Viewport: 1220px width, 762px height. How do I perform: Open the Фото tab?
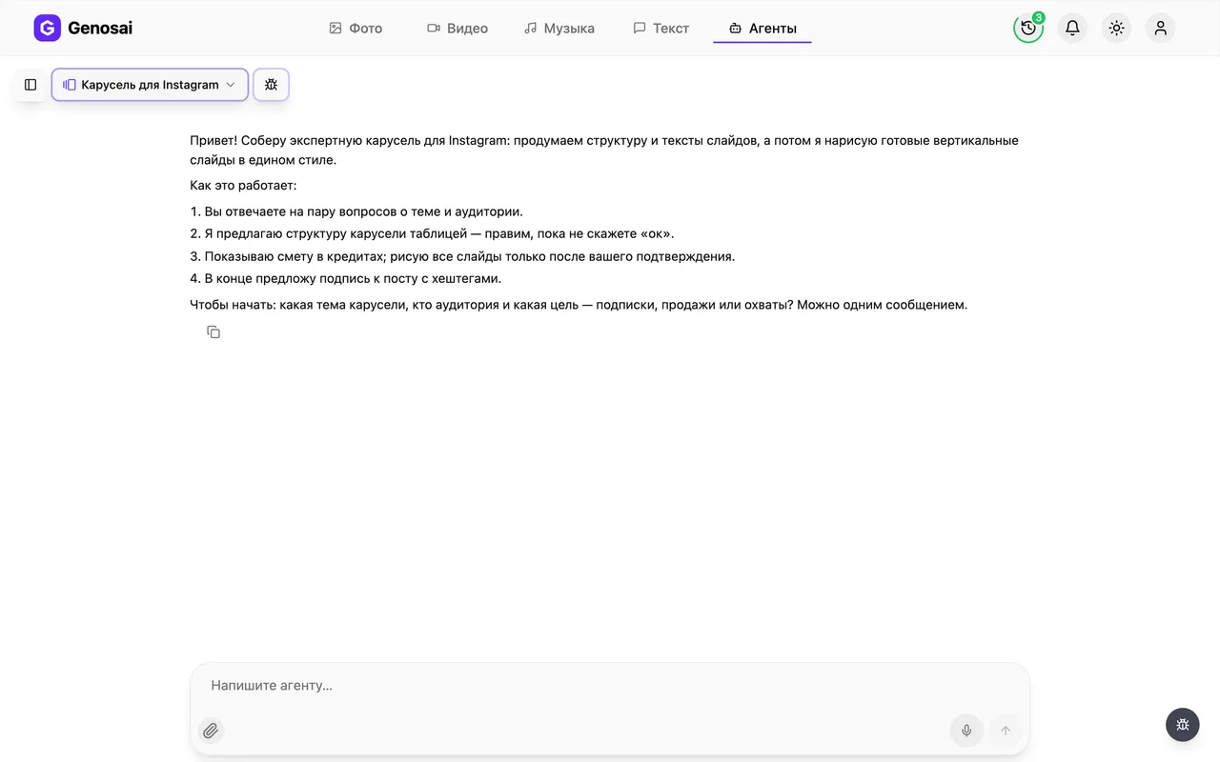point(356,29)
